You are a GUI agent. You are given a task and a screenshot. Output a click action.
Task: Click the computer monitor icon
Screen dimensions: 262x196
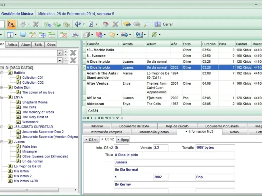[x=23, y=35]
